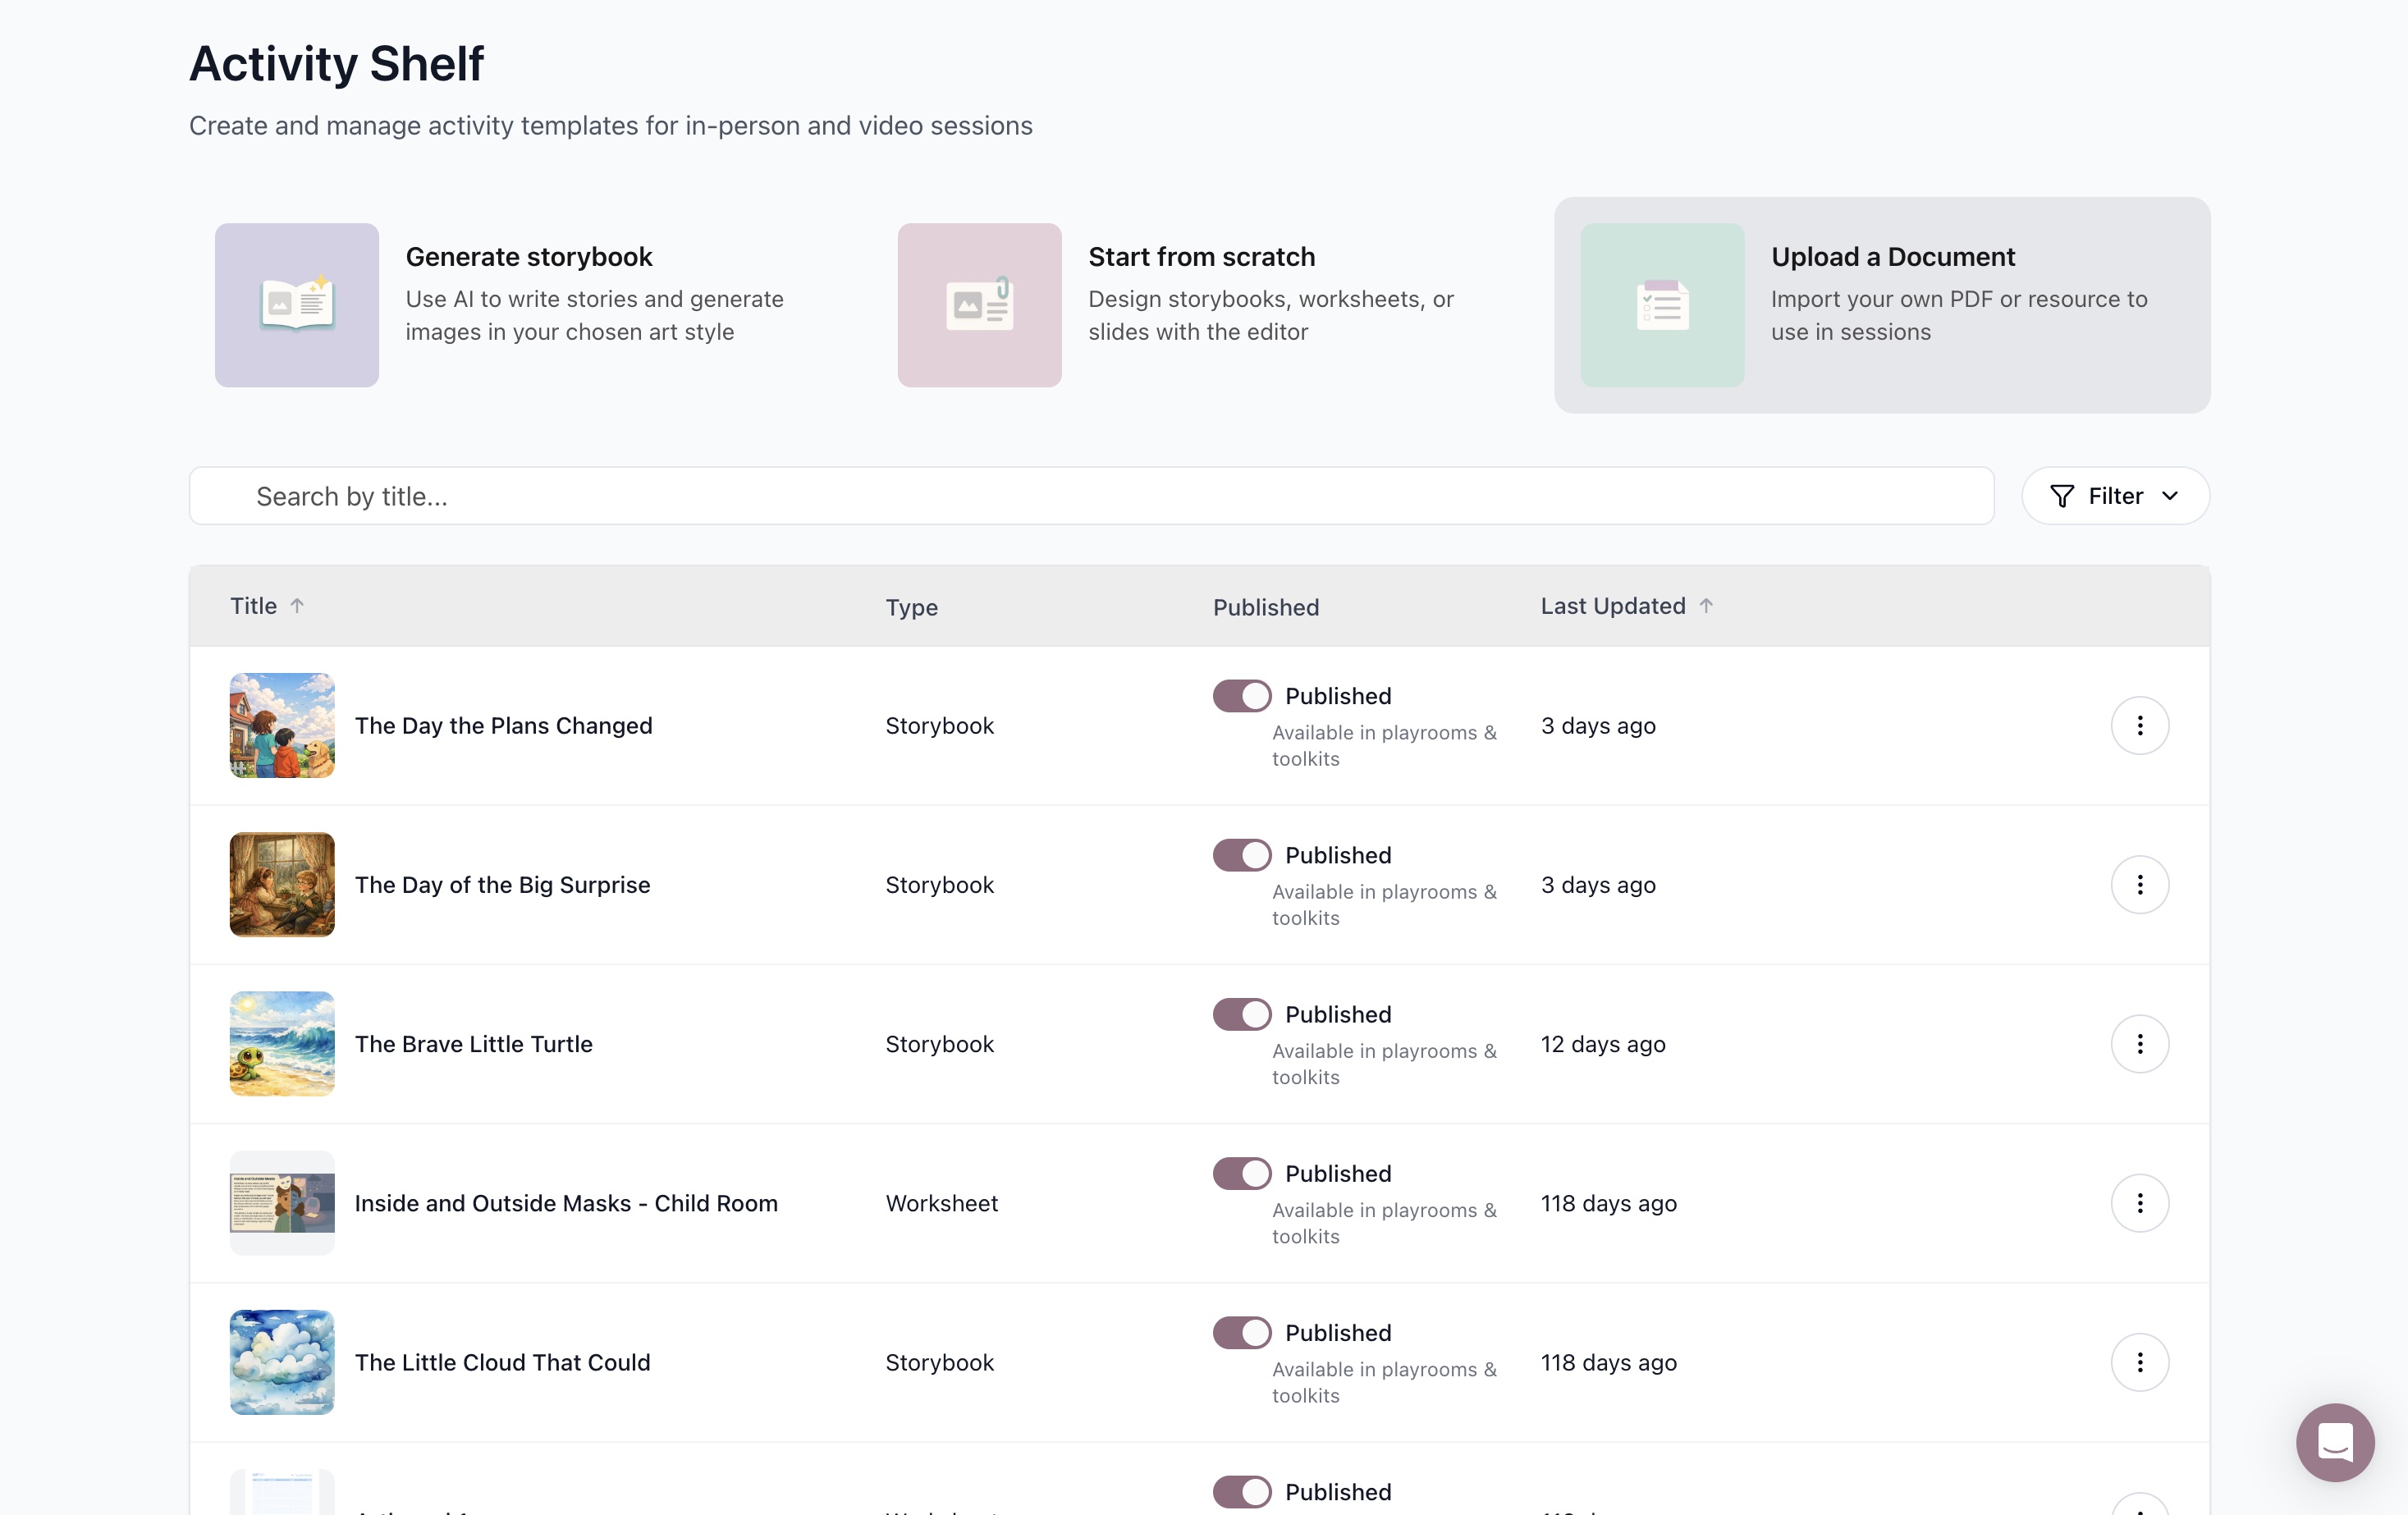Click the Upload a Document checklist icon
This screenshot has width=2408, height=1515.
point(1662,305)
